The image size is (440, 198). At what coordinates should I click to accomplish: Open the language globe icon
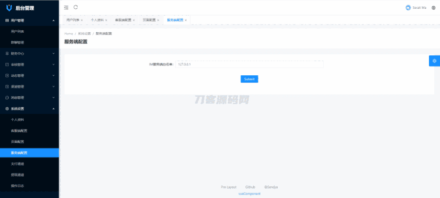tap(433, 8)
